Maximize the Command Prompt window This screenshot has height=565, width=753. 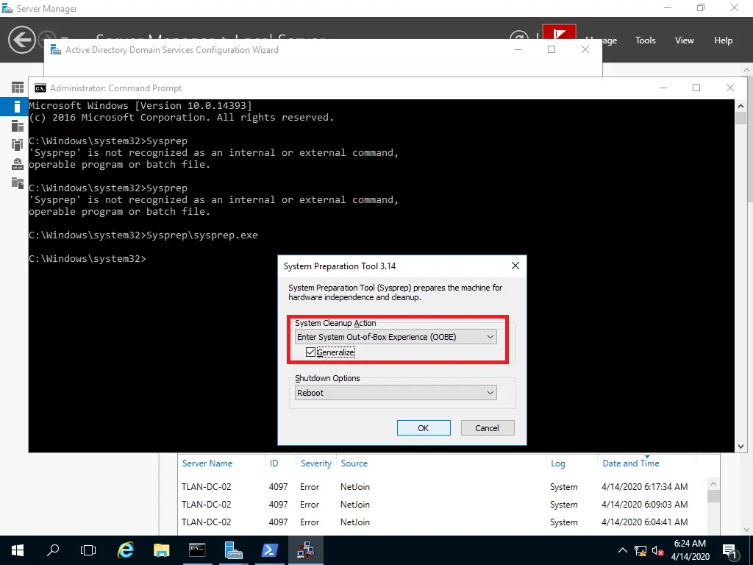coord(696,88)
